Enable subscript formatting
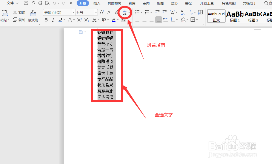Screen dimensions: 272x164 tap(86, 19)
